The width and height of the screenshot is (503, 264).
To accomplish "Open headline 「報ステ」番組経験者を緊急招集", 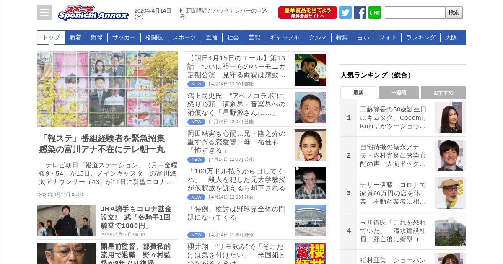I will tap(102, 144).
